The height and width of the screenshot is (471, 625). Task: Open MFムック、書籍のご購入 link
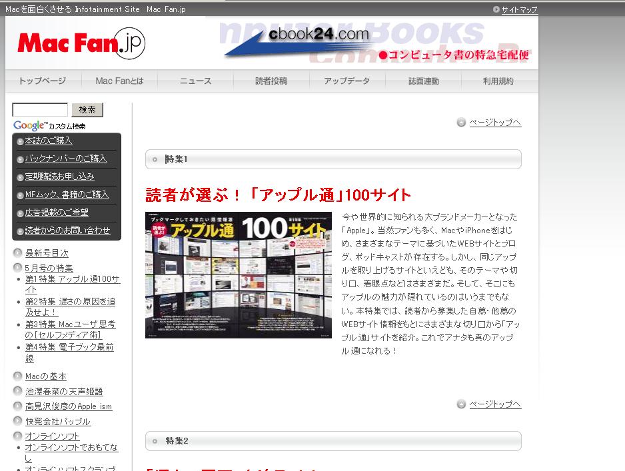pyautogui.click(x=67, y=195)
